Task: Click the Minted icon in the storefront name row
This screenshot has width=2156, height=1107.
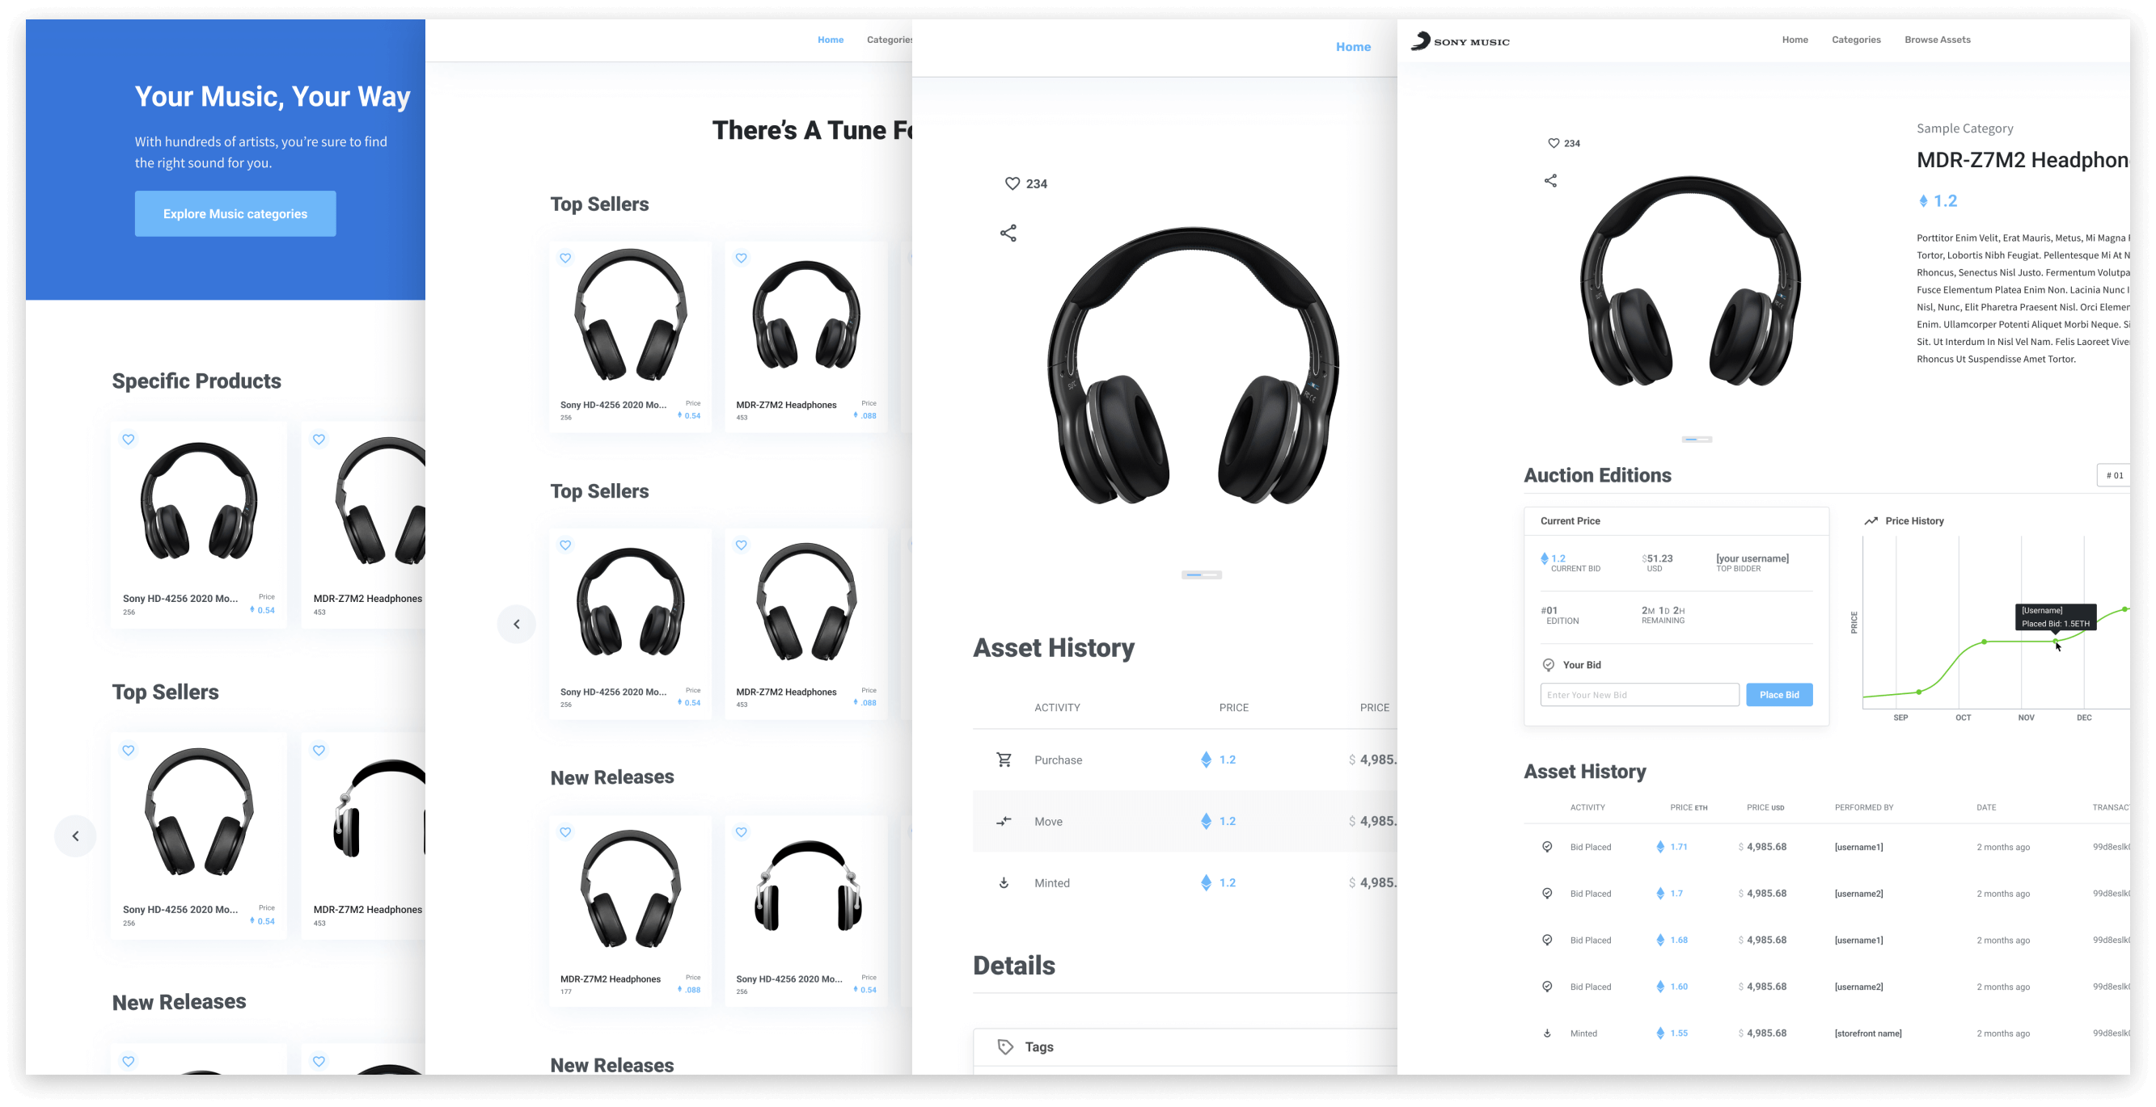Action: tap(1547, 1033)
